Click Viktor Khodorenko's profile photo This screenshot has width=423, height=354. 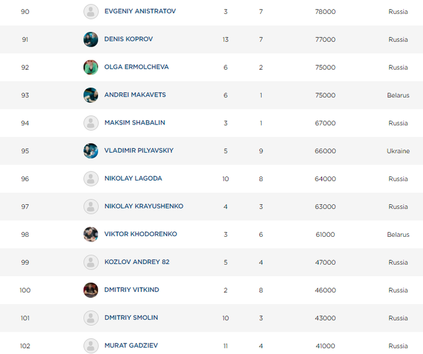91,234
